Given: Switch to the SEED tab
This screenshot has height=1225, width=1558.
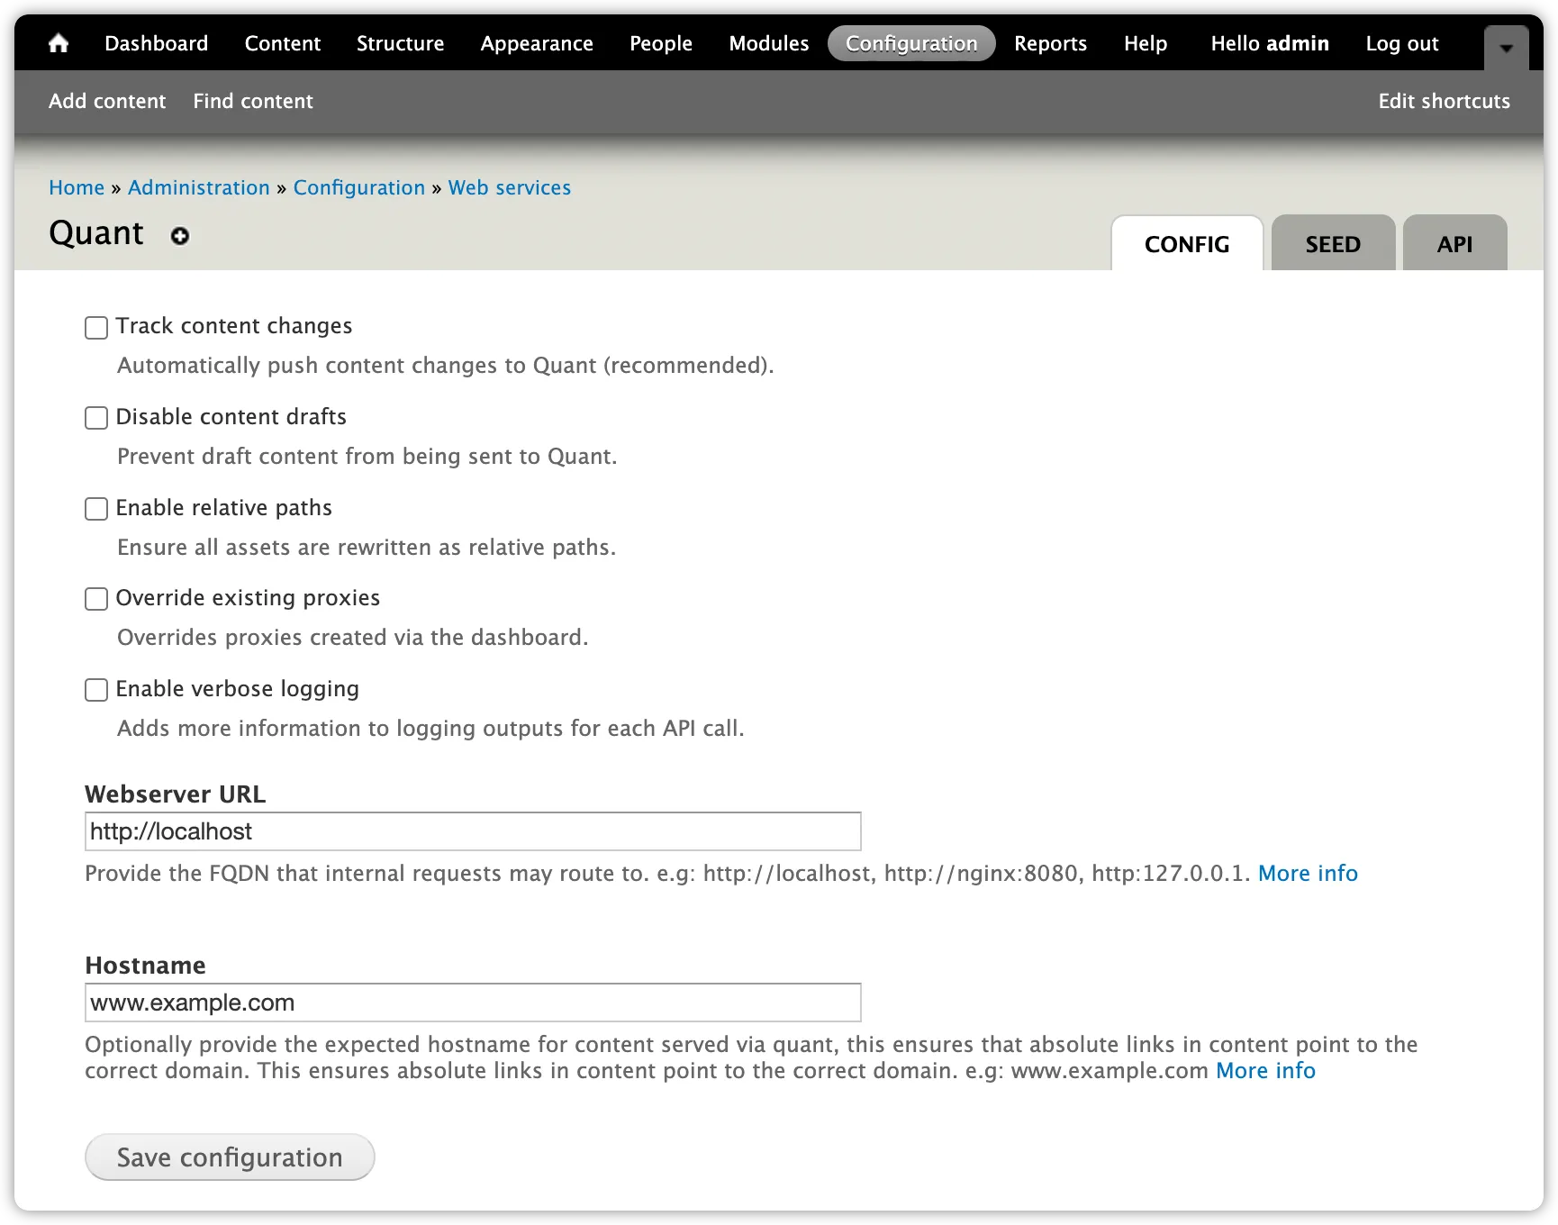Looking at the screenshot, I should tap(1333, 243).
